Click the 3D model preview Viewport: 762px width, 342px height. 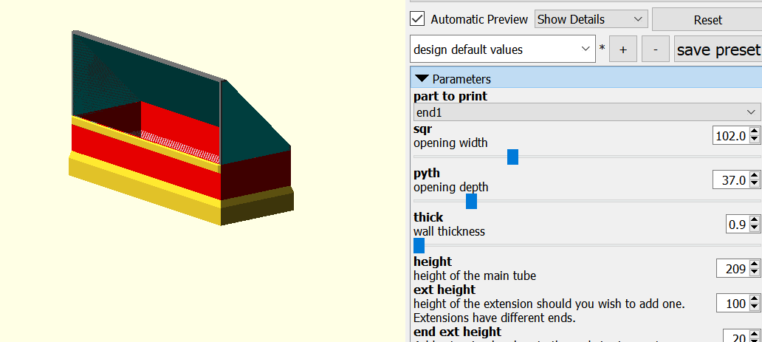tap(181, 129)
